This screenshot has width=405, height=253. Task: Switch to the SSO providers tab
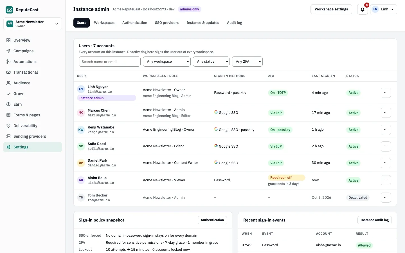(x=167, y=23)
